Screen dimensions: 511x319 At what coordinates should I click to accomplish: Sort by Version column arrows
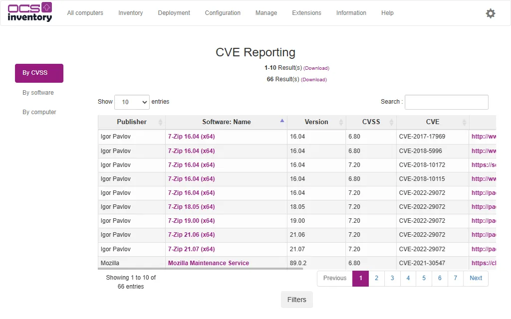pyautogui.click(x=341, y=122)
